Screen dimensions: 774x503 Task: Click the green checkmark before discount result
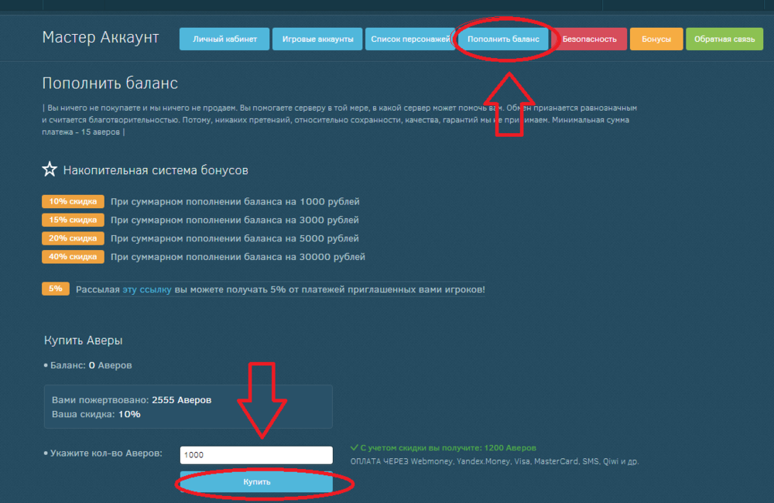354,447
